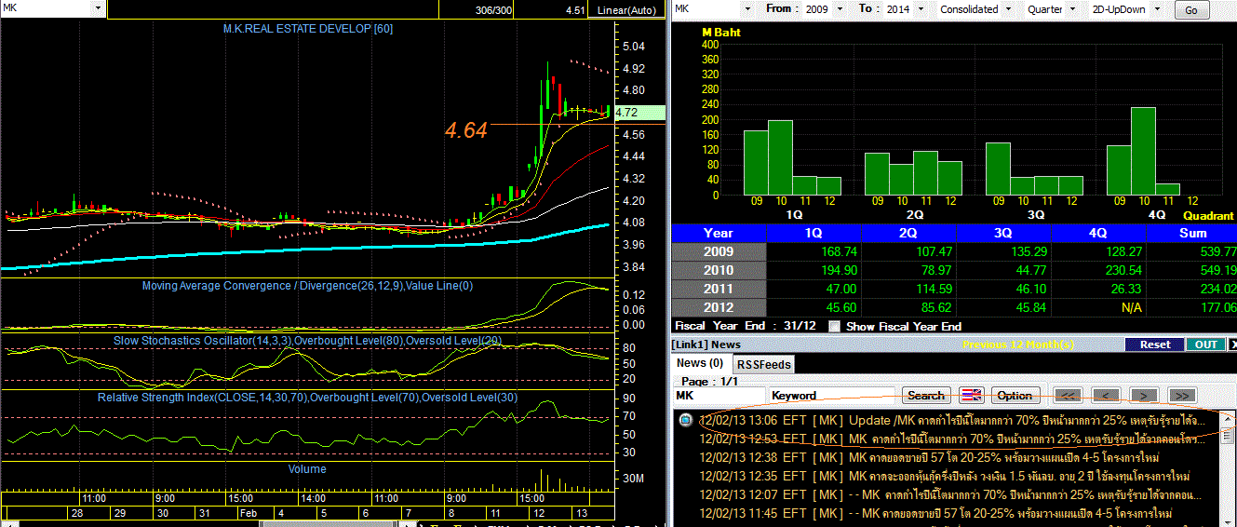Image resolution: width=1237 pixels, height=527 pixels.
Task: Click the Year column header
Action: (719, 233)
